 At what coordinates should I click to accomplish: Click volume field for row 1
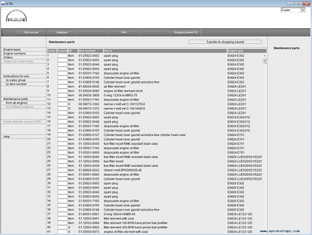pos(62,56)
